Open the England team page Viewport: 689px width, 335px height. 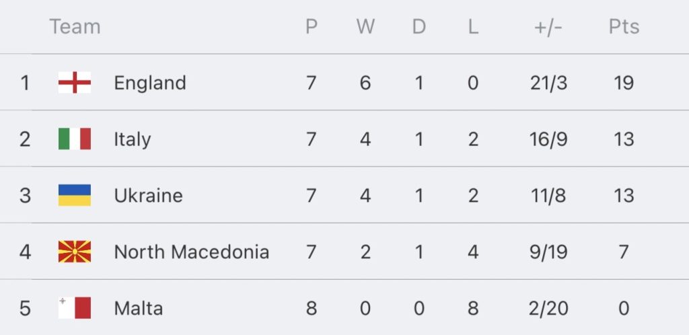150,83
